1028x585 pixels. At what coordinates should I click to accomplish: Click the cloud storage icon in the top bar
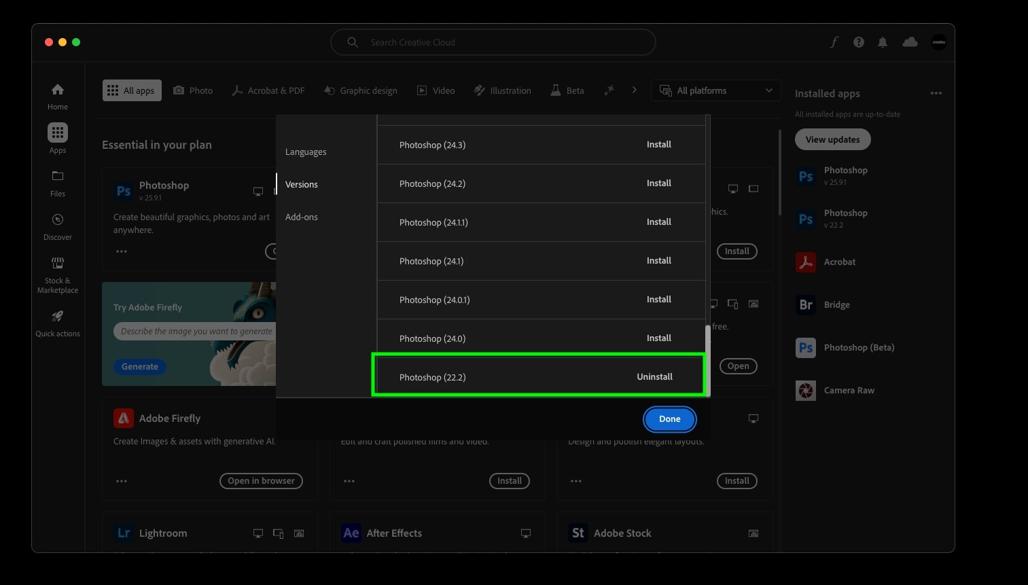pyautogui.click(x=910, y=41)
